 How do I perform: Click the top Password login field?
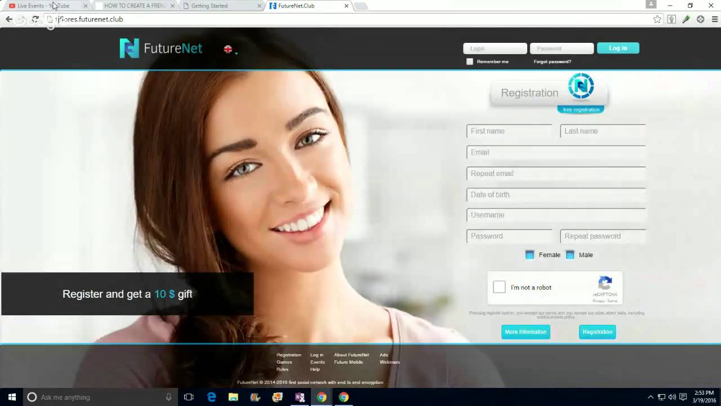tap(562, 48)
